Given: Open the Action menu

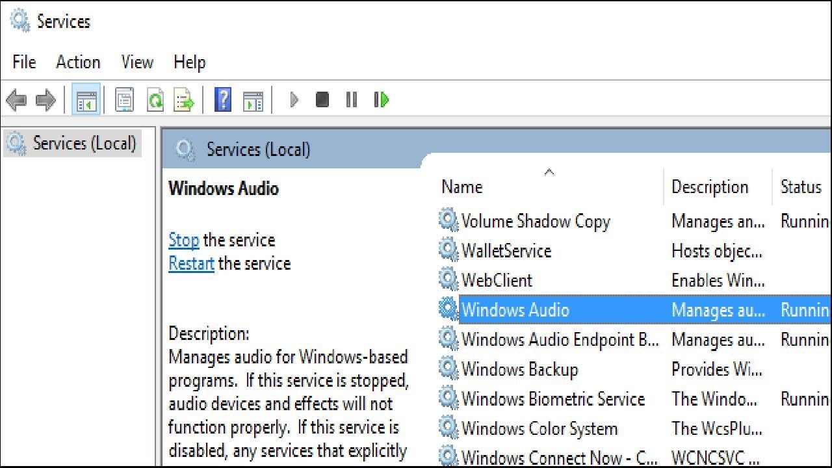Looking at the screenshot, I should point(78,62).
